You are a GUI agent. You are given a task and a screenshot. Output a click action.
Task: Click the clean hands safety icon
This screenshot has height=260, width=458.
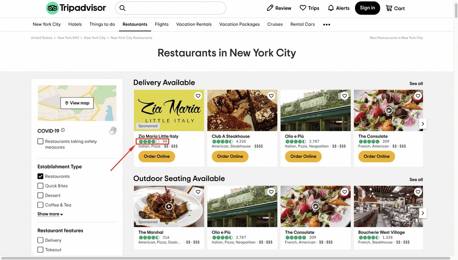coord(113,130)
